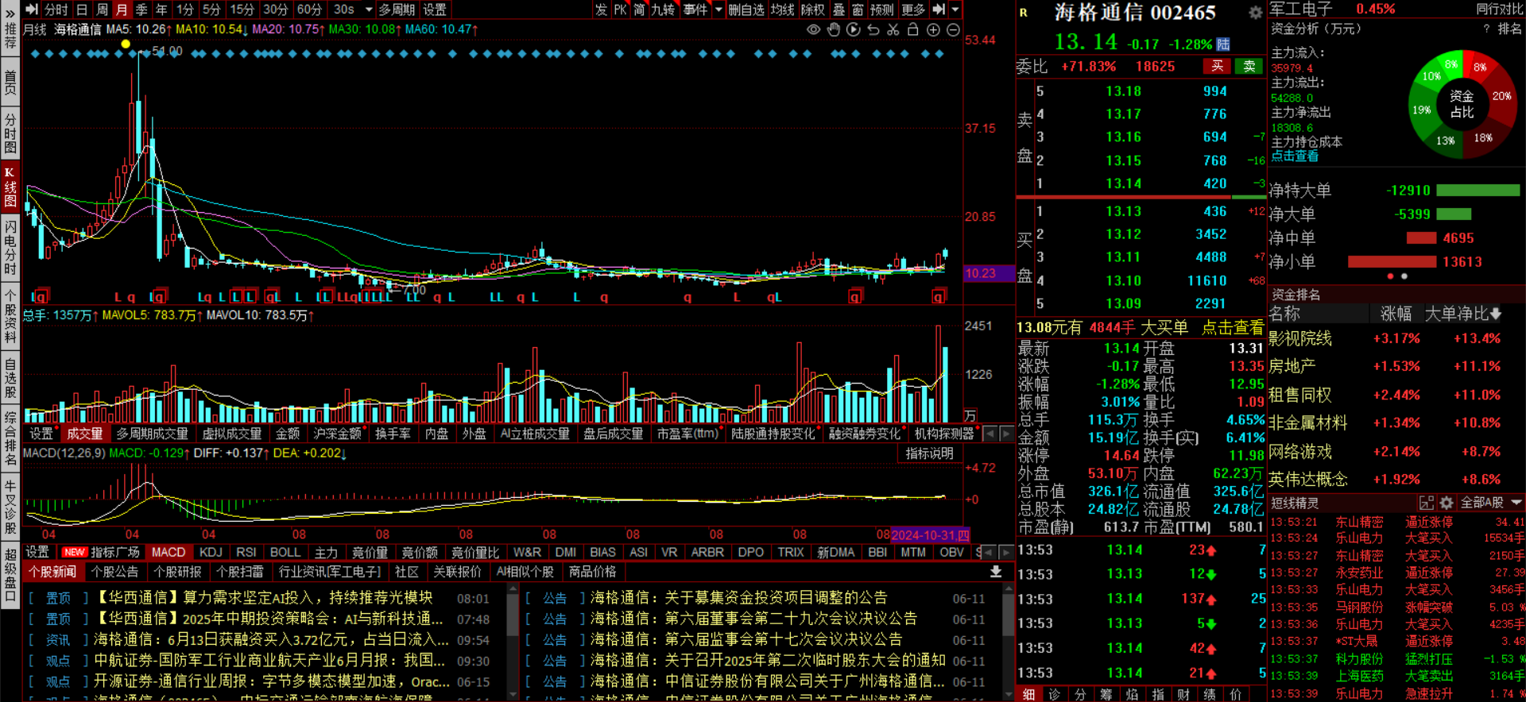Click the 2024-10-31 date marker on timeline

(x=930, y=535)
